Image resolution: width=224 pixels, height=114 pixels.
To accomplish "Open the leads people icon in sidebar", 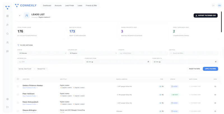I will 8,42.
